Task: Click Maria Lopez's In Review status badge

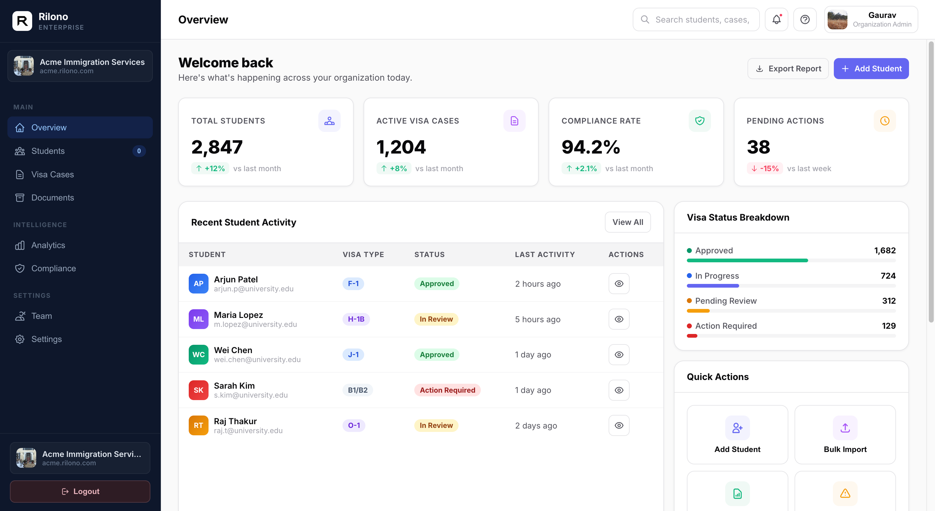Action: [436, 319]
